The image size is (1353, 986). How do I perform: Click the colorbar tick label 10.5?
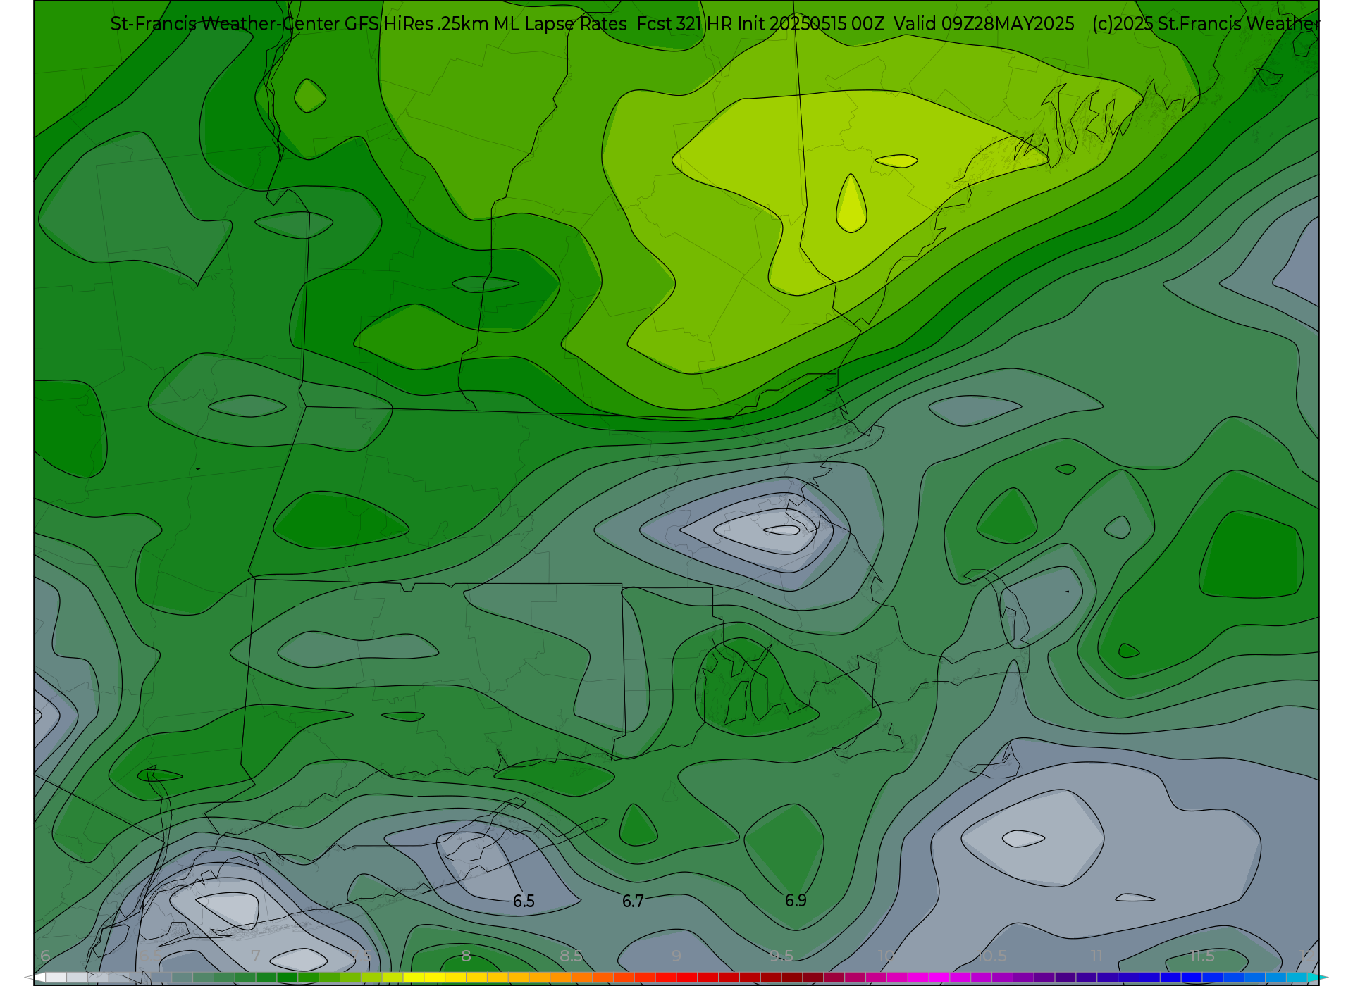coord(991,956)
